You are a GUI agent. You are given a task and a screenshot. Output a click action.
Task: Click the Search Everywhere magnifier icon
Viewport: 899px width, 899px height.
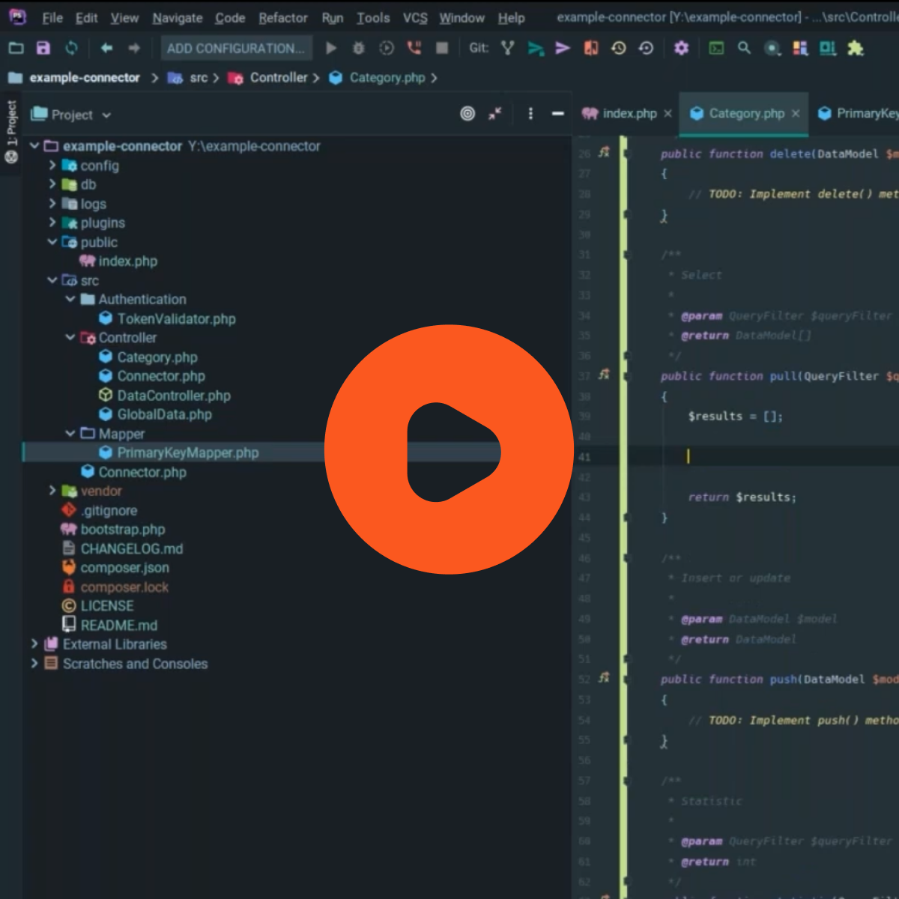point(744,48)
